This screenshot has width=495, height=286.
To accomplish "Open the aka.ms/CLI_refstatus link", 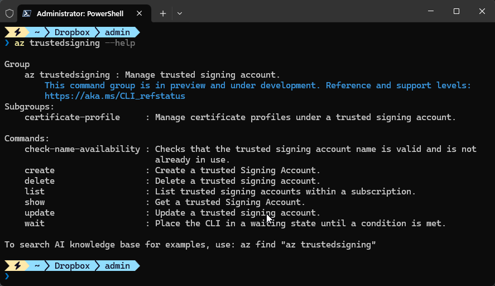I will 114,96.
